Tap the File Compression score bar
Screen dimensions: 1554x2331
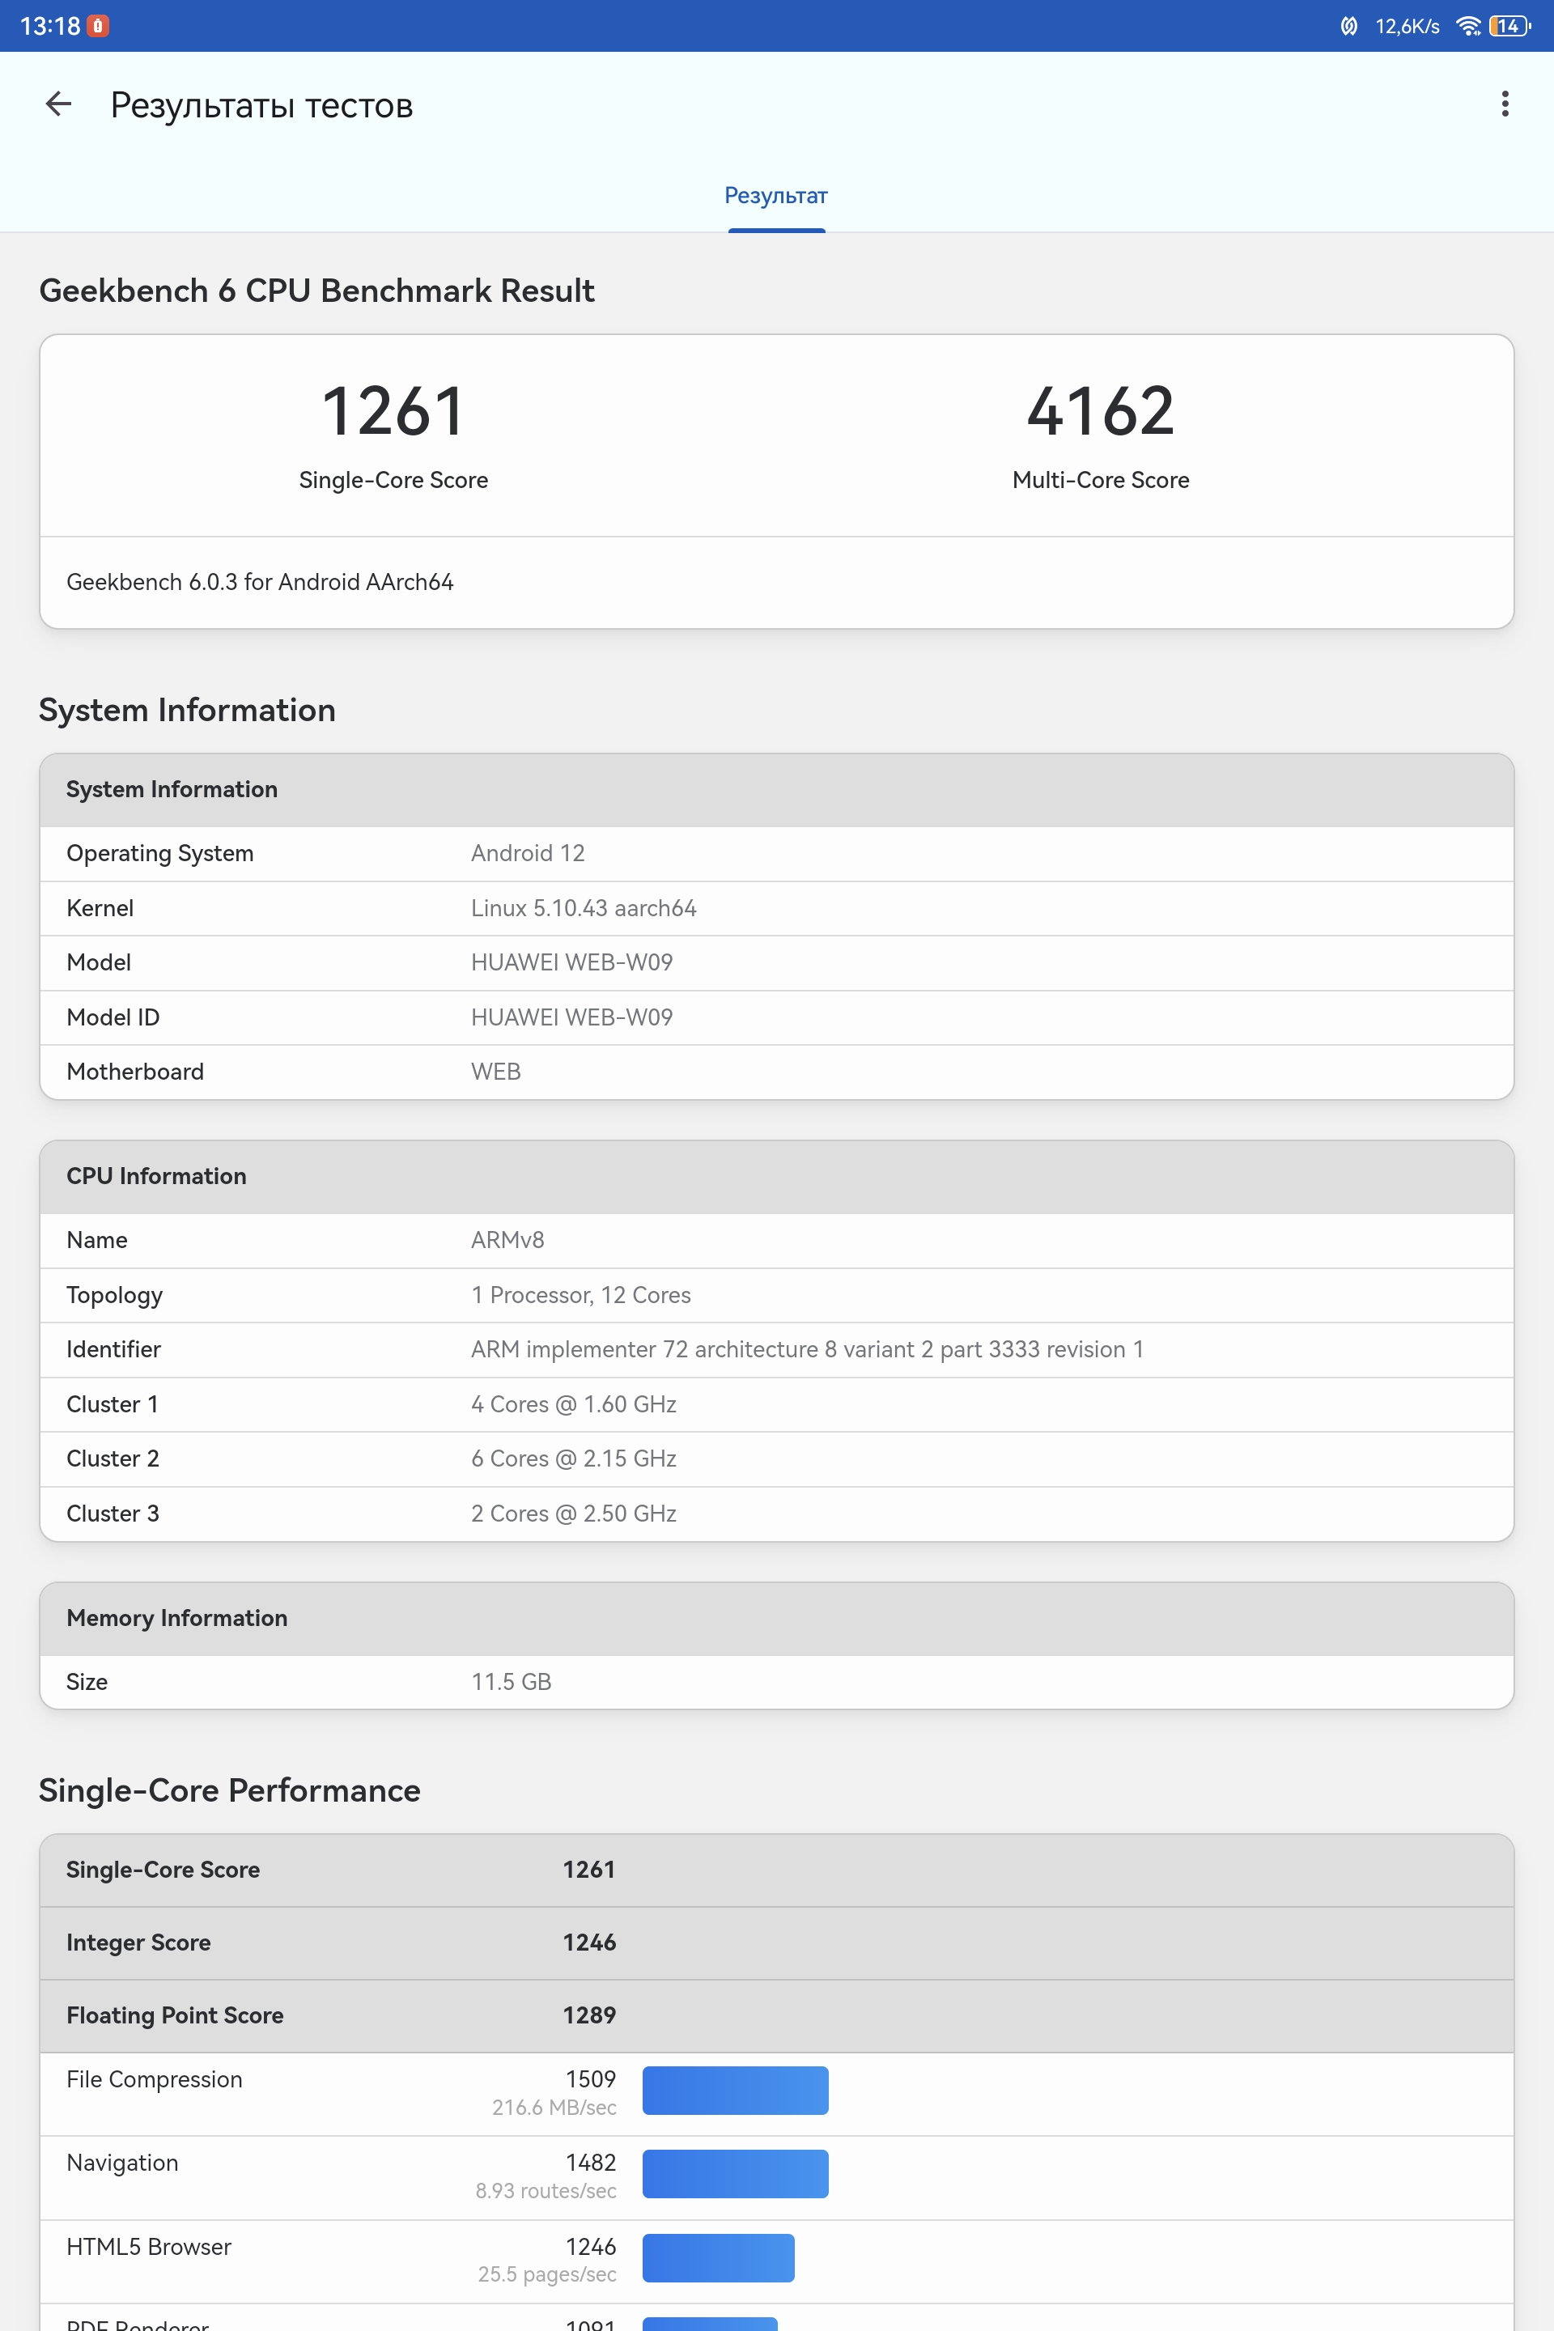click(734, 2090)
